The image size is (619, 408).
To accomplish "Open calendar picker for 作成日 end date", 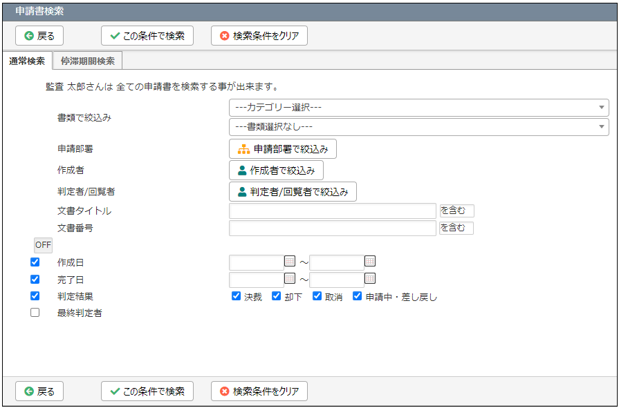I will pos(370,261).
